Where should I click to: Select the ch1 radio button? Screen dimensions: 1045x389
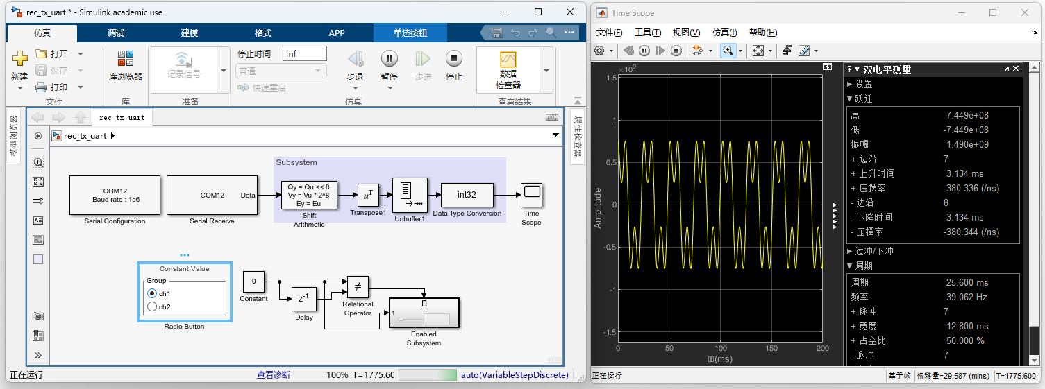click(152, 293)
